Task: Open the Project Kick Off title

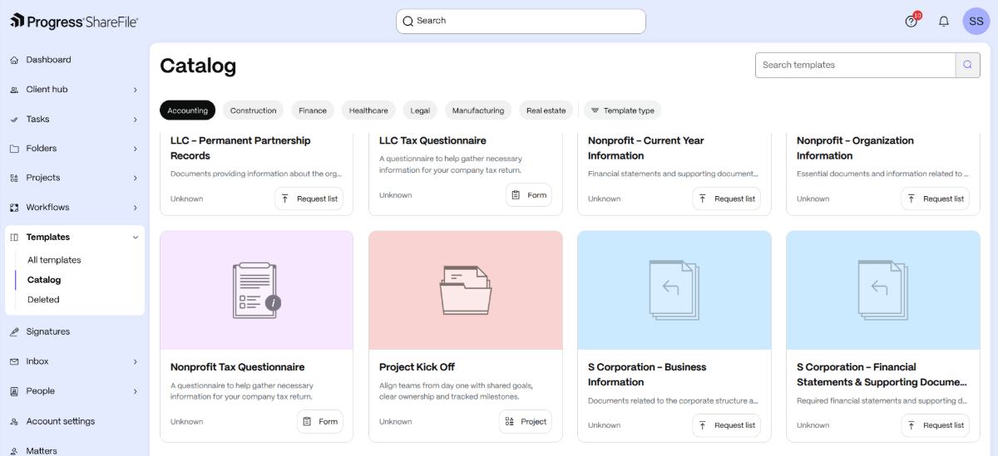Action: coord(417,367)
